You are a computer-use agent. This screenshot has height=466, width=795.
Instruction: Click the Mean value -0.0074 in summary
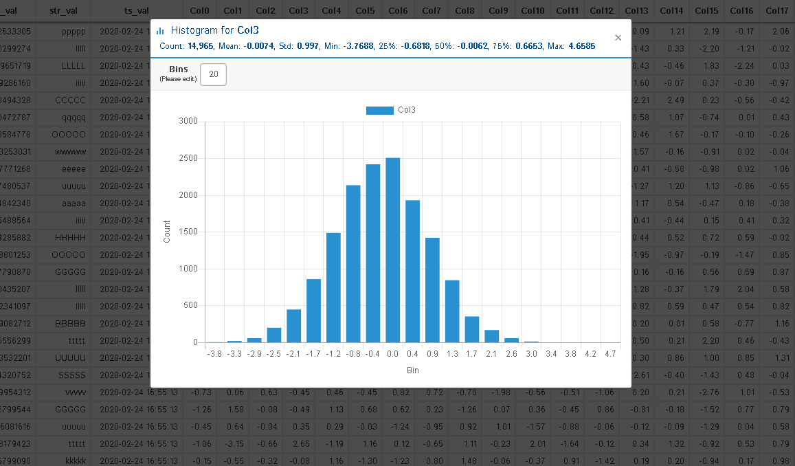tap(258, 46)
